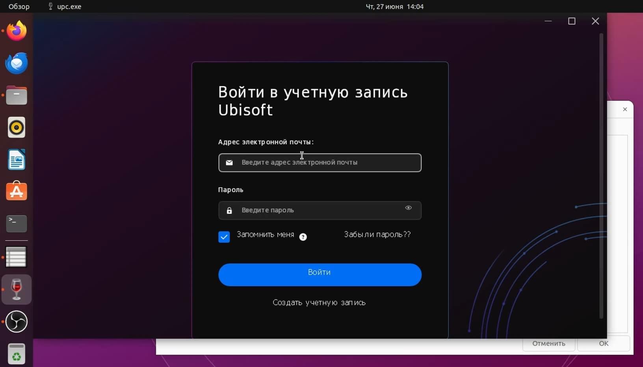643x367 pixels.
Task: Click the Пароль label
Action: (230, 190)
